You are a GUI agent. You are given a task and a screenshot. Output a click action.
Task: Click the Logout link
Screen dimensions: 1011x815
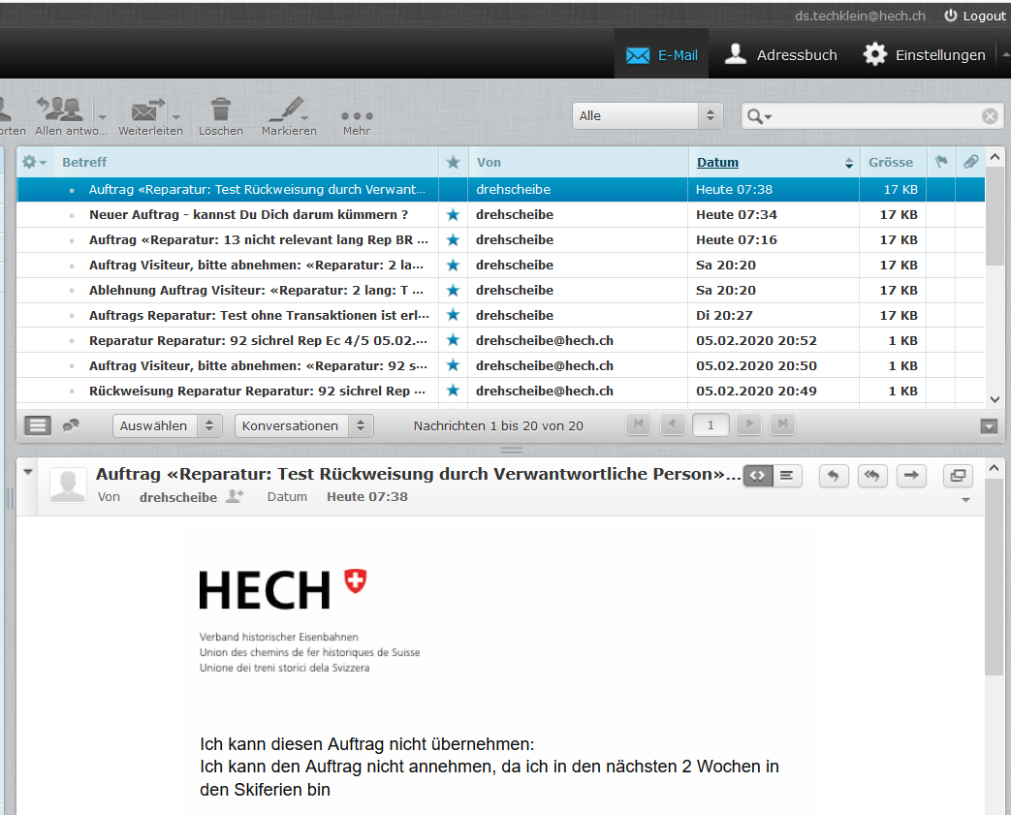pyautogui.click(x=974, y=16)
